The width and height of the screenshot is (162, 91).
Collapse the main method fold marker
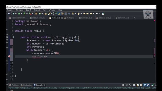pyautogui.click(x=14, y=37)
